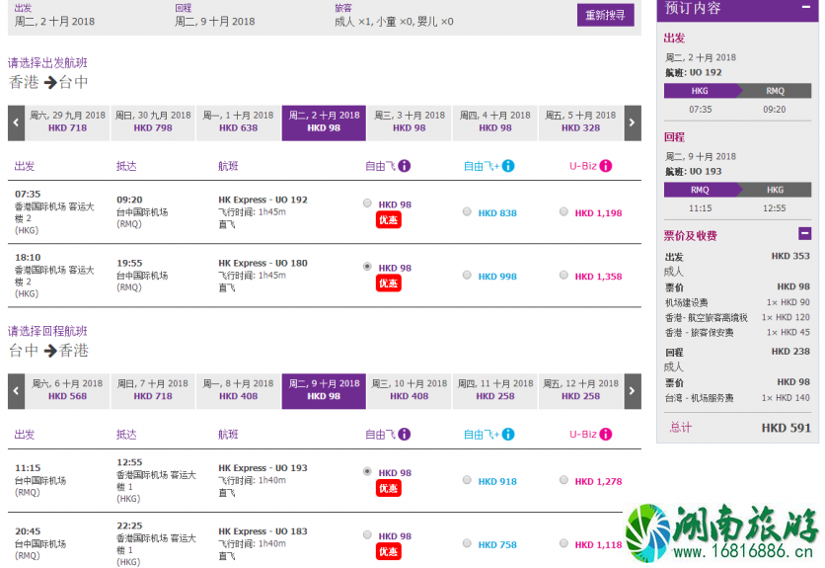
Task: Select 自由飞+ HKD 918 fare for UO 193
Action: click(467, 480)
